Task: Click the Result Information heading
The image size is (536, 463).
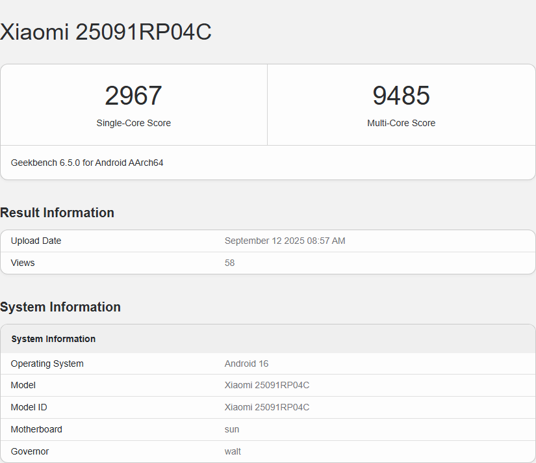Action: click(x=57, y=213)
